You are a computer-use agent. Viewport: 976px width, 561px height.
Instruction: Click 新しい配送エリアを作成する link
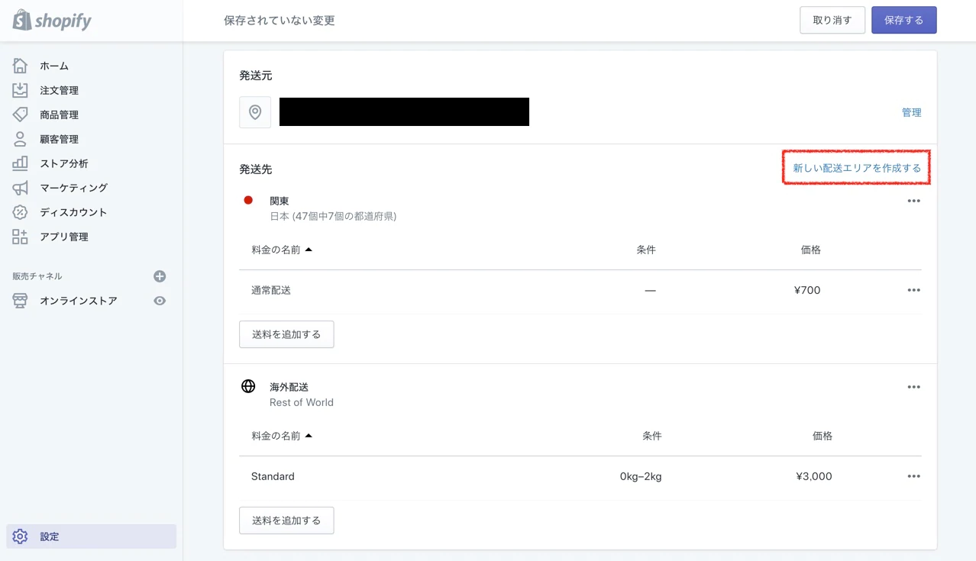coord(856,168)
